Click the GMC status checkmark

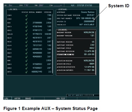(x=26, y=61)
